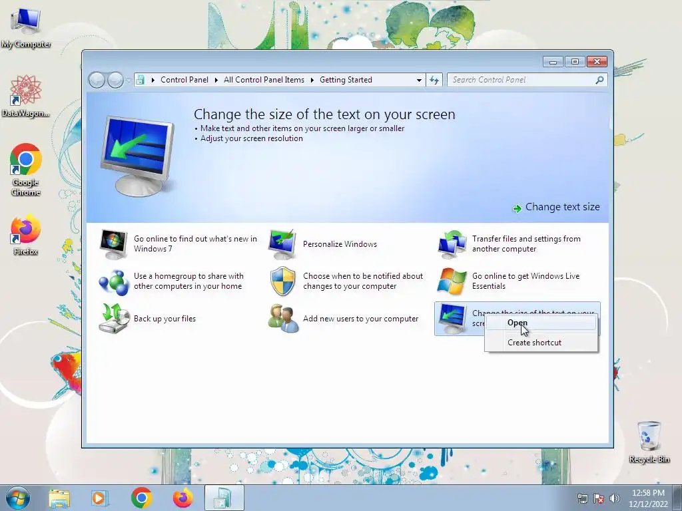The width and height of the screenshot is (682, 511).
Task: Select Go online to find out what's new
Action: (195, 244)
